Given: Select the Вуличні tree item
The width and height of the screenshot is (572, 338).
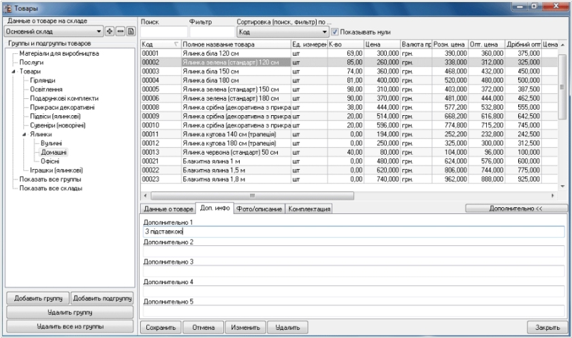Looking at the screenshot, I should (52, 144).
